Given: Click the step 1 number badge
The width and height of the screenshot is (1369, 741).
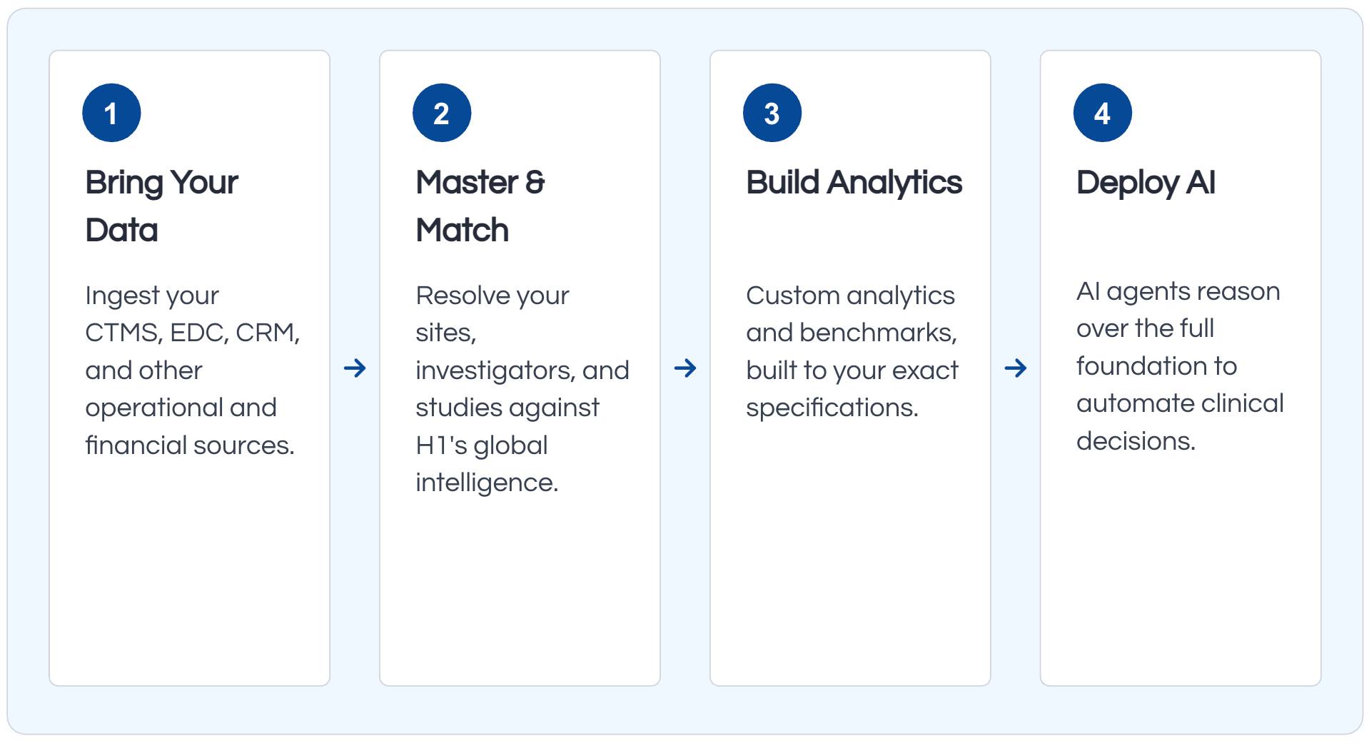Looking at the screenshot, I should 111,113.
